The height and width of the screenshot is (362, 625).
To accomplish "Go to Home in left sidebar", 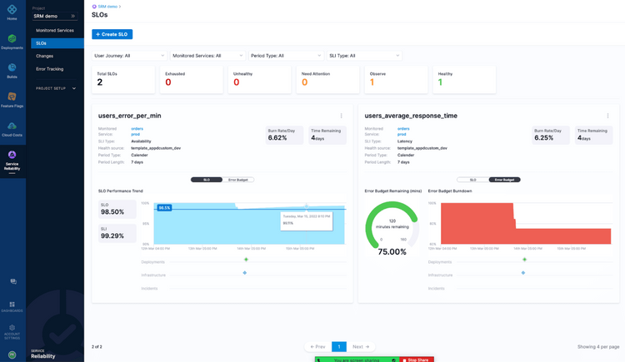I will pos(12,12).
